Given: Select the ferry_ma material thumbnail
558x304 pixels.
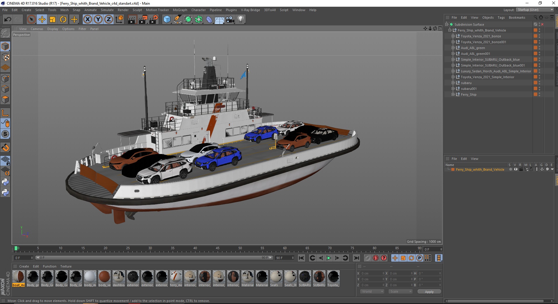Looking at the screenshot, I should click(x=176, y=279).
